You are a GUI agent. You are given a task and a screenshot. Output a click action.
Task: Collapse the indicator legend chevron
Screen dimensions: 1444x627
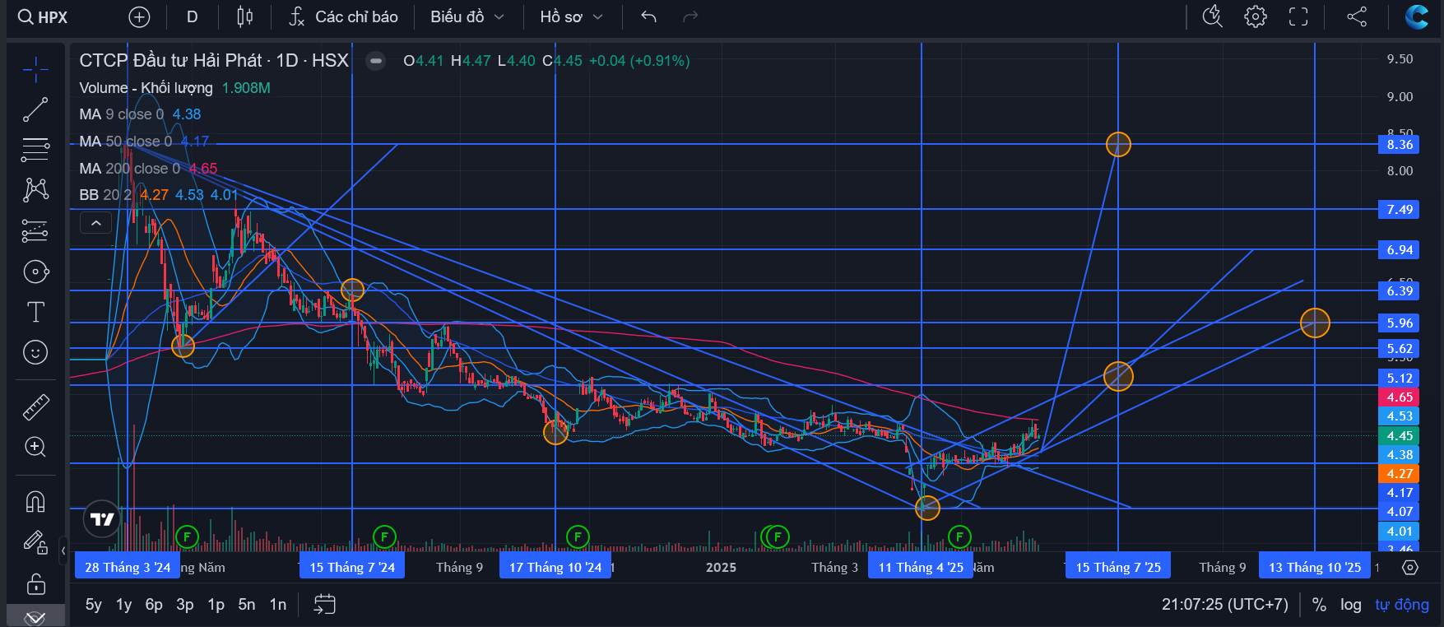pos(96,223)
